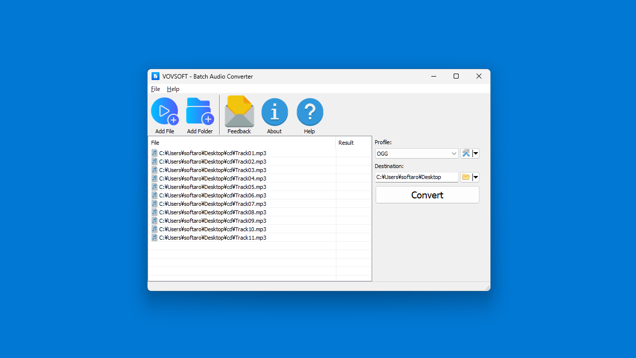The height and width of the screenshot is (358, 636).
Task: Open the About info icon
Action: point(274,111)
